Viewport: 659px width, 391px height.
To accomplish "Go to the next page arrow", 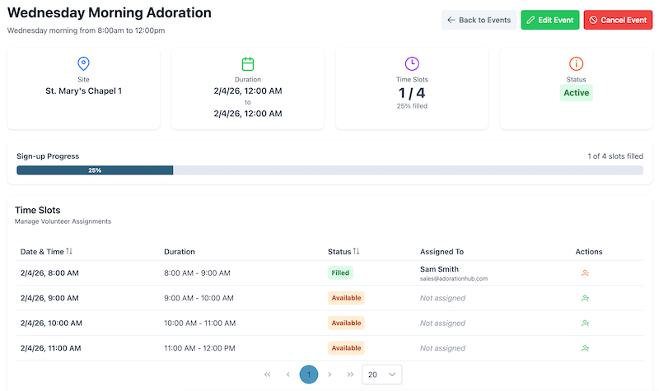I will pyautogui.click(x=329, y=375).
